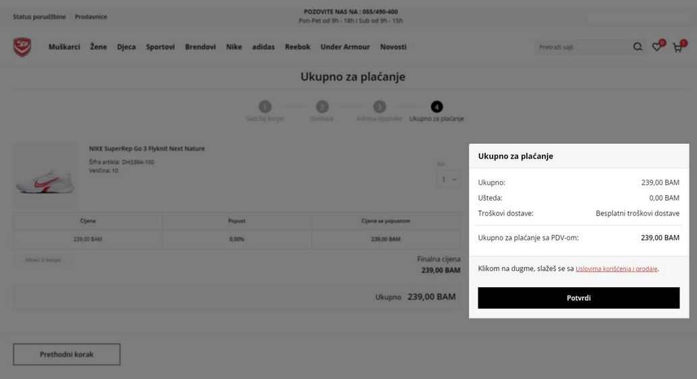
Task: Open the quantity dropdown for the Nike shoe
Action: pos(449,179)
